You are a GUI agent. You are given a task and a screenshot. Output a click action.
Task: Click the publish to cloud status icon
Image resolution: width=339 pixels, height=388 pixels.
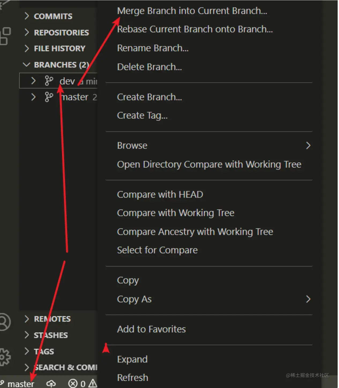[51, 383]
